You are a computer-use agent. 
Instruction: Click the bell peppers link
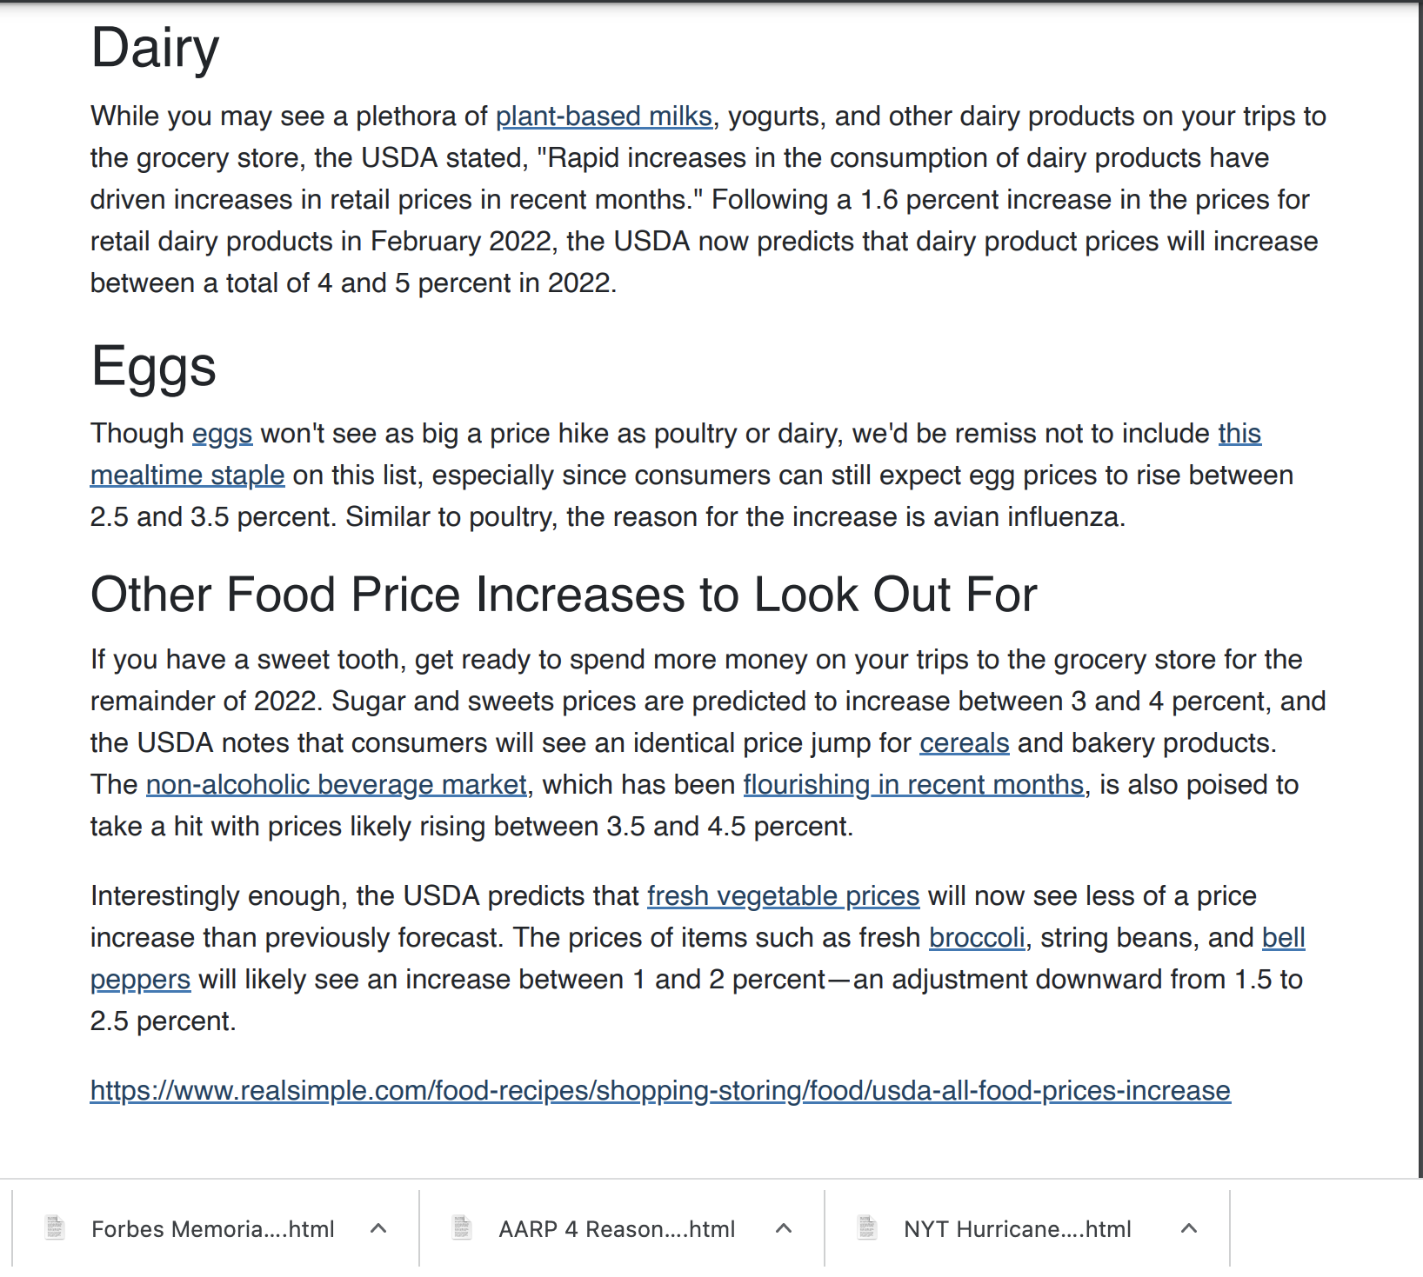(x=140, y=979)
